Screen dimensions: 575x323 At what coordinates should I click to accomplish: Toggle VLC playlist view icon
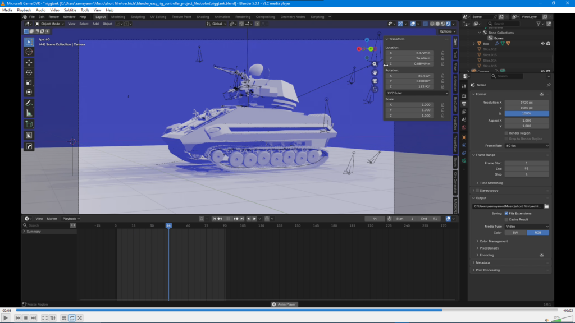(x=64, y=318)
